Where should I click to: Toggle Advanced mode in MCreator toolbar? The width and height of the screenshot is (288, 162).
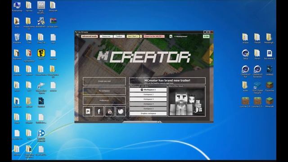(x=90, y=36)
